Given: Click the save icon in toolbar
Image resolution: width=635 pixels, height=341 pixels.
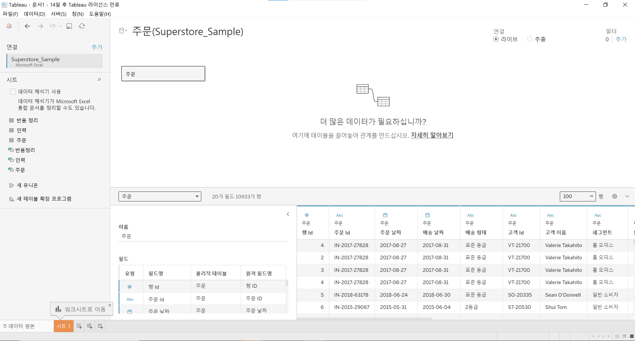Looking at the screenshot, I should point(69,26).
